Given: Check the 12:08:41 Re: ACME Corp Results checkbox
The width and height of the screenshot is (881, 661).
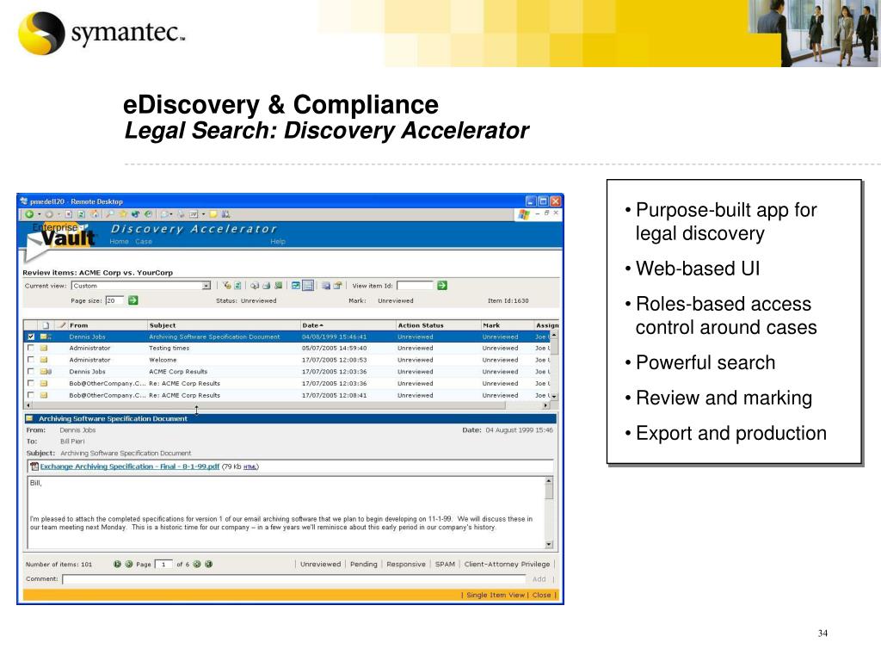Looking at the screenshot, I should (31, 395).
